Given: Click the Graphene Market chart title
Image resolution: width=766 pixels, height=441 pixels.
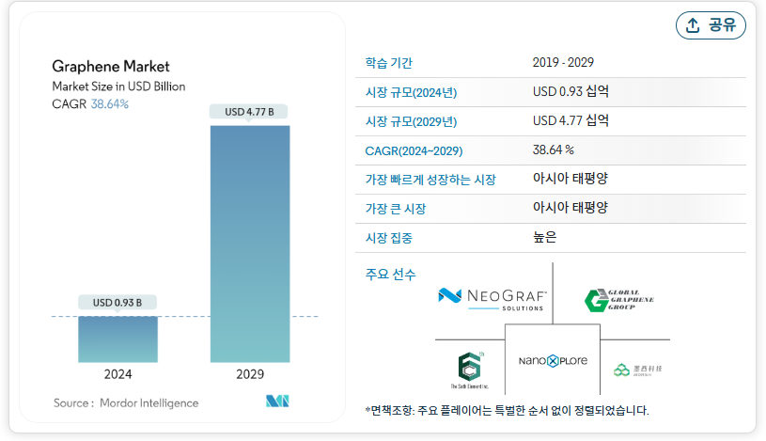Looking at the screenshot, I should (111, 67).
